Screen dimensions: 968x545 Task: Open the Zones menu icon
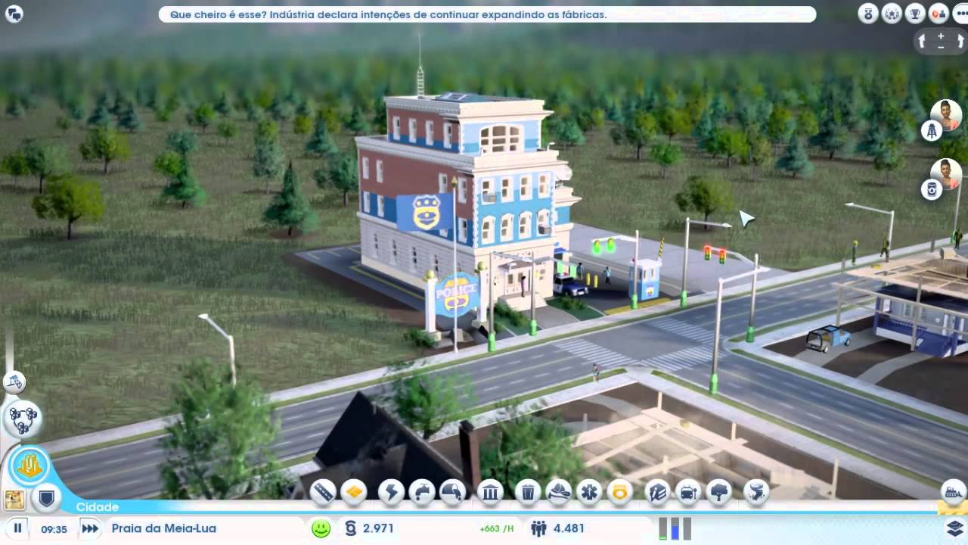[x=353, y=492]
